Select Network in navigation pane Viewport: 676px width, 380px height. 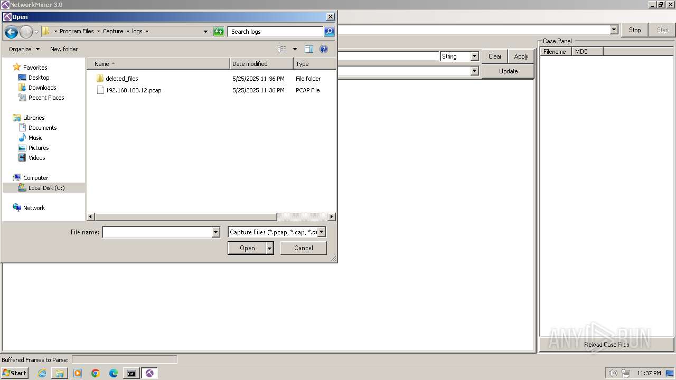[34, 208]
